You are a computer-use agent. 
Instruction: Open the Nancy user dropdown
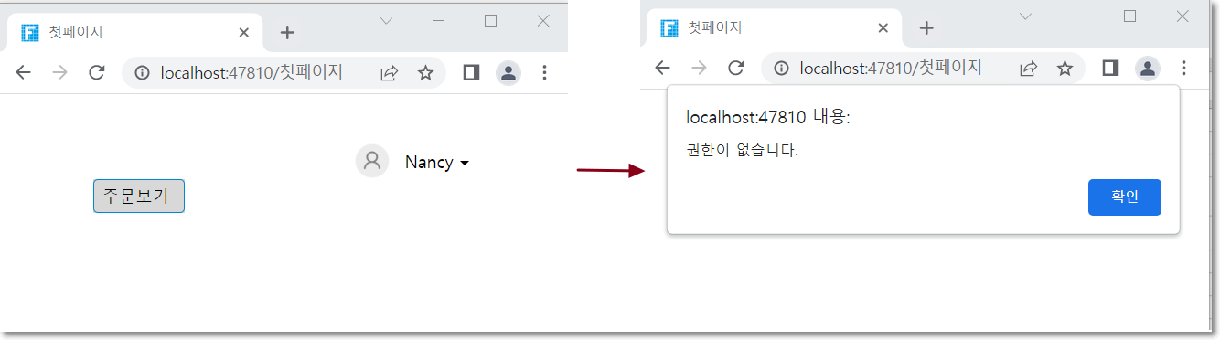[x=437, y=162]
